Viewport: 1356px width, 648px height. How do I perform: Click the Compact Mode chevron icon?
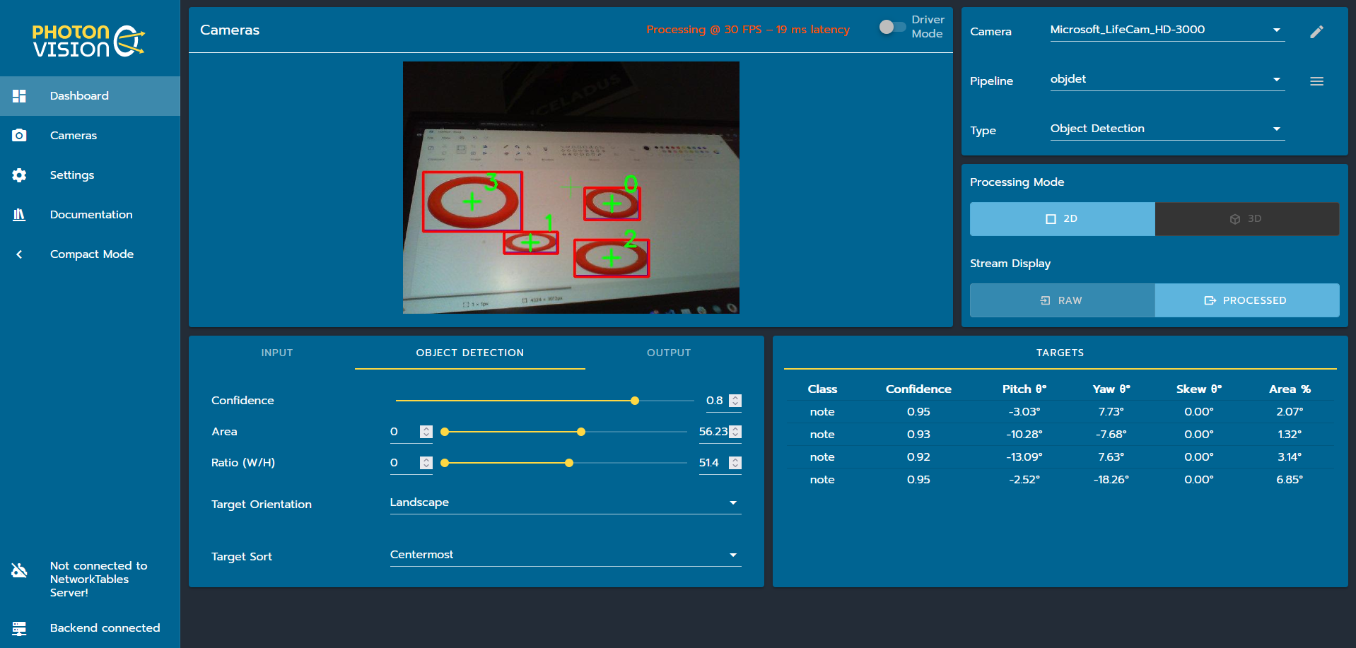(x=19, y=254)
